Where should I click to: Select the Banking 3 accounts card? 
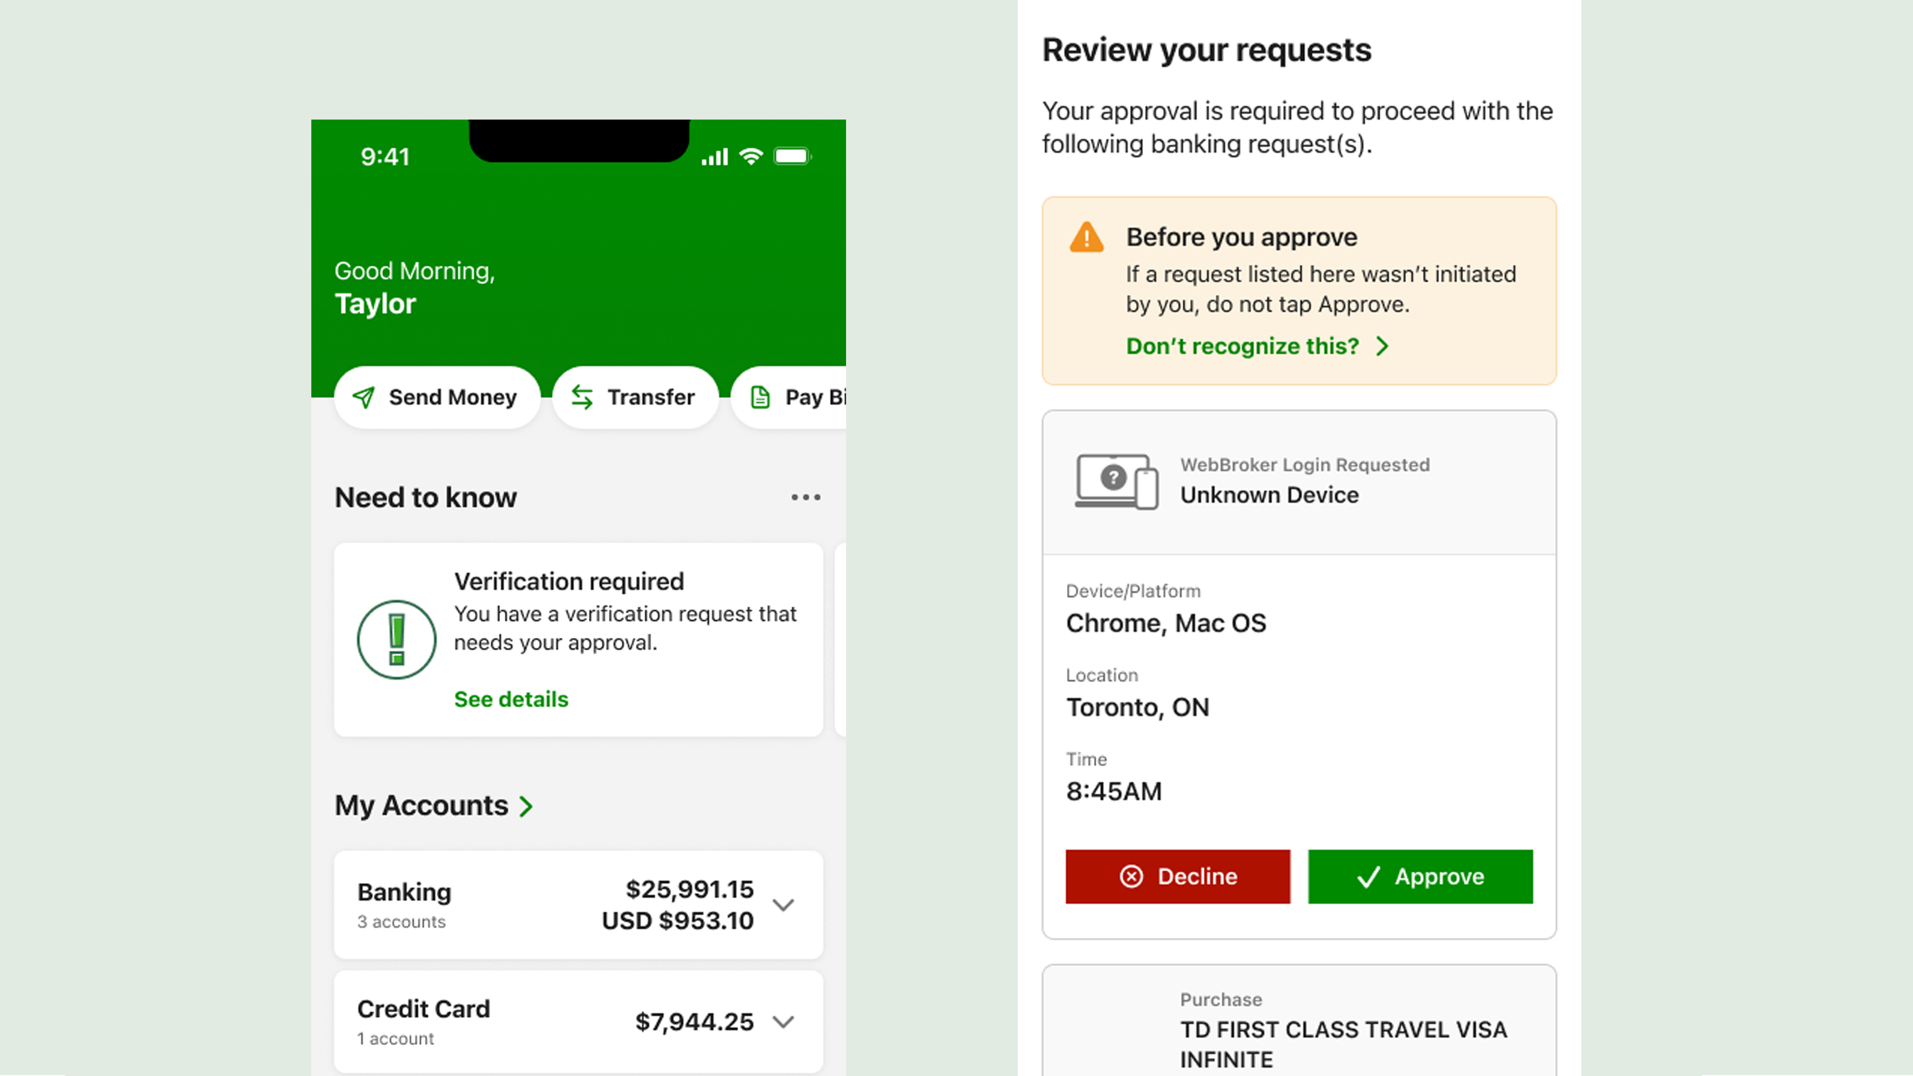(x=579, y=905)
